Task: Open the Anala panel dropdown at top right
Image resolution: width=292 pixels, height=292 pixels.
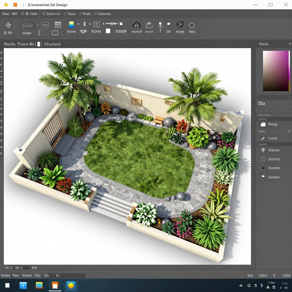Action: click(x=290, y=44)
